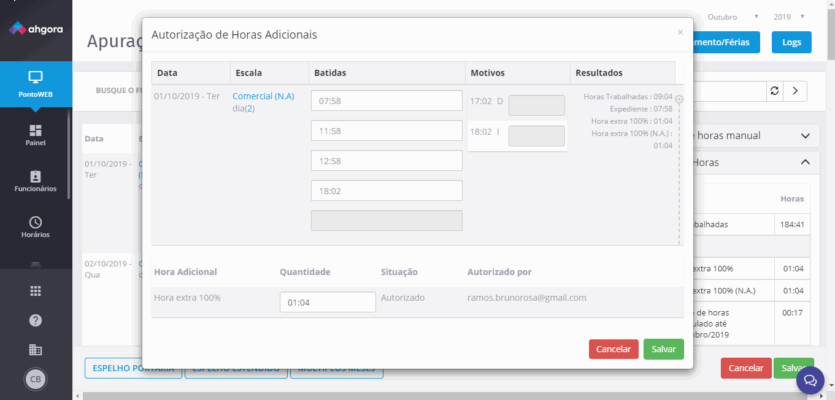Click the motivo field for 18:02 I
Image resolution: width=835 pixels, height=400 pixels.
[537, 136]
